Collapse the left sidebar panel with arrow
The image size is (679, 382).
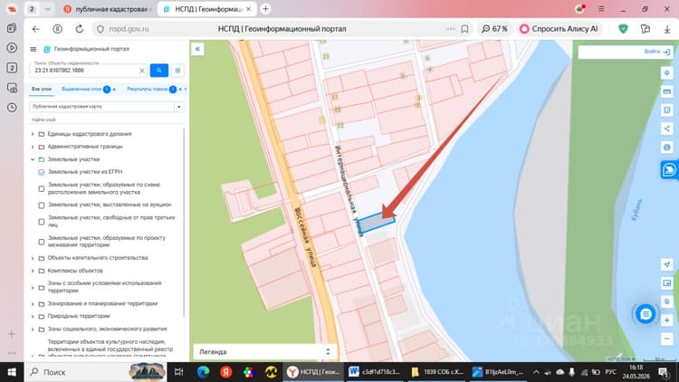(197, 49)
